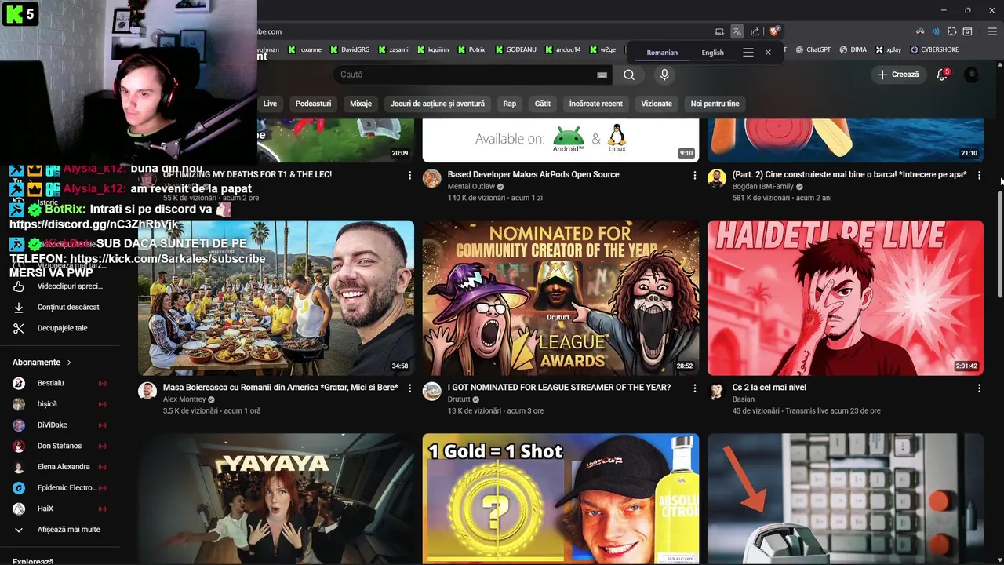Image resolution: width=1004 pixels, height=565 pixels.
Task: Filter by Jocuri de acțiune și aventură
Action: click(438, 104)
